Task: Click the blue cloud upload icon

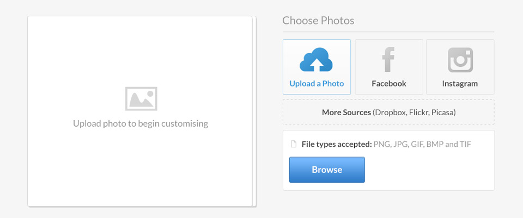Action: point(317,60)
